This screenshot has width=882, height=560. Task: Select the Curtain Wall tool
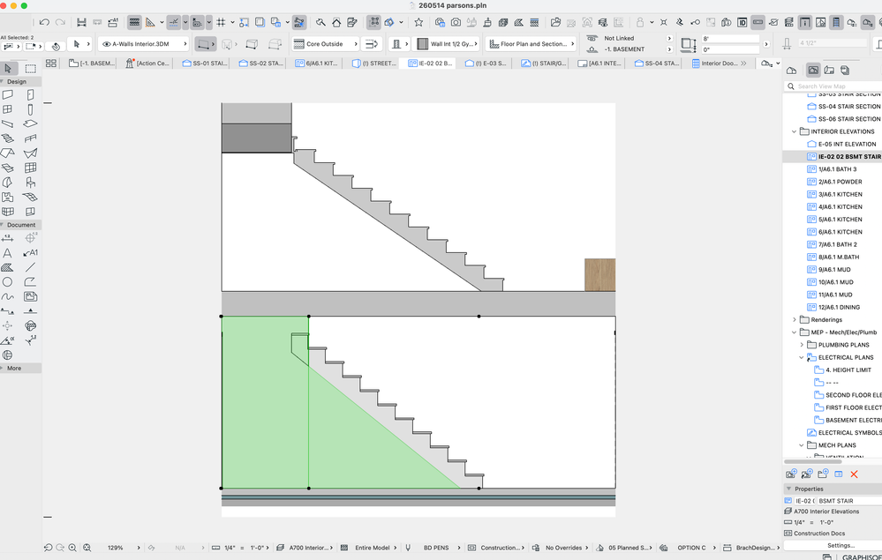30,168
